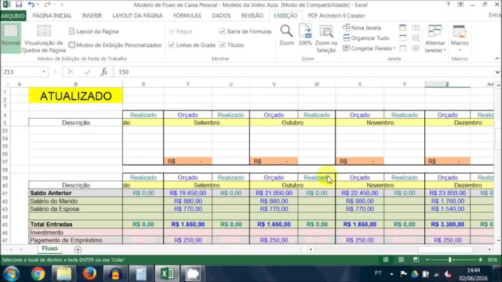
Task: Click the Save icon in quick access toolbar
Action: (x=19, y=5)
